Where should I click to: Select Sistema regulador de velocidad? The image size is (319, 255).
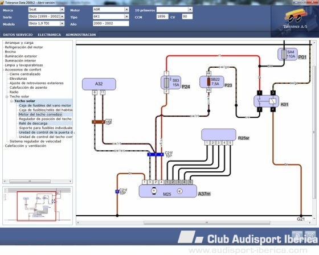(35, 141)
